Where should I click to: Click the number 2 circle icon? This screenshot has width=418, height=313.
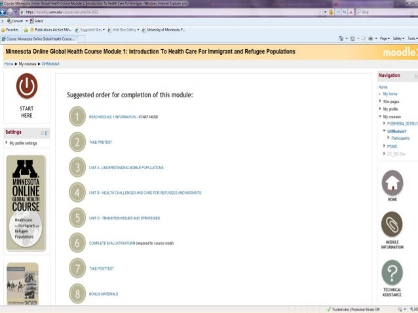click(x=77, y=142)
